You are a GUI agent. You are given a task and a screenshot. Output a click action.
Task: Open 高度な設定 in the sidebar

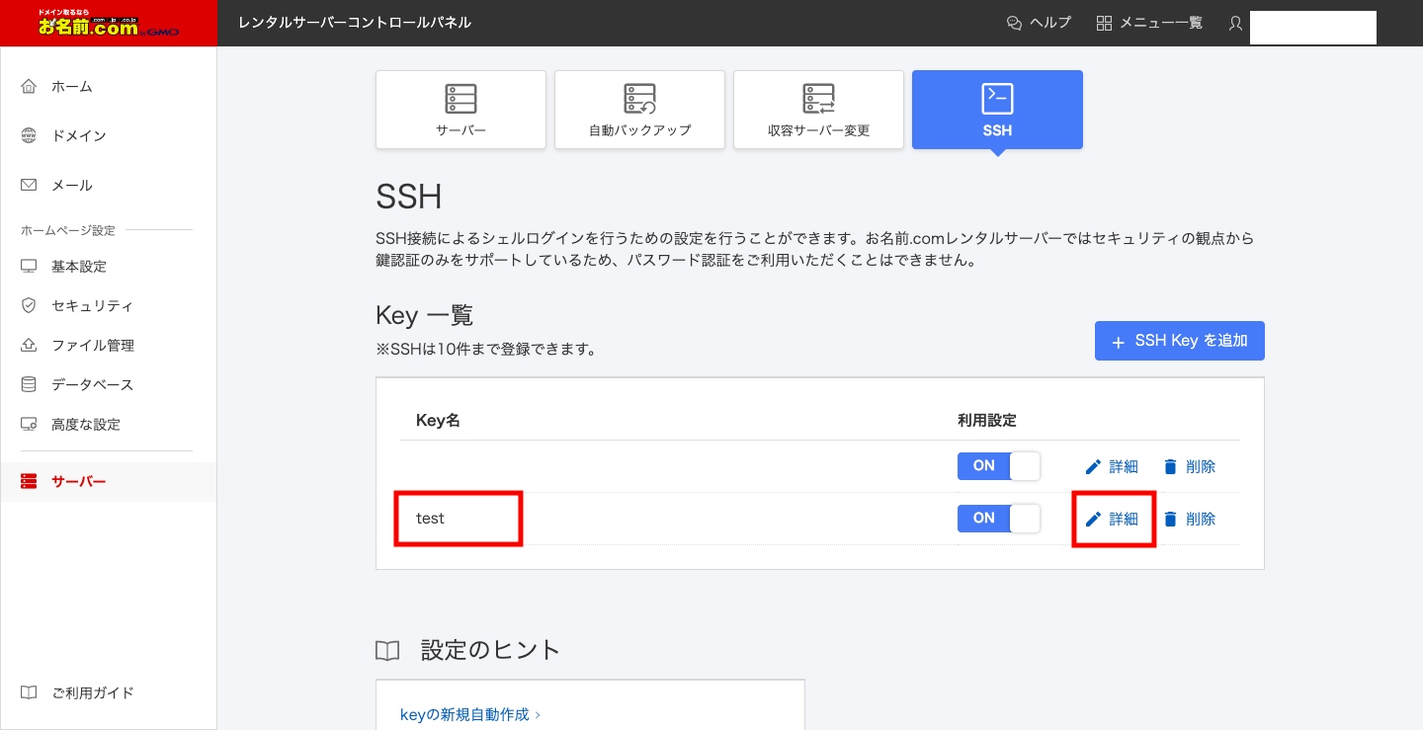click(85, 425)
